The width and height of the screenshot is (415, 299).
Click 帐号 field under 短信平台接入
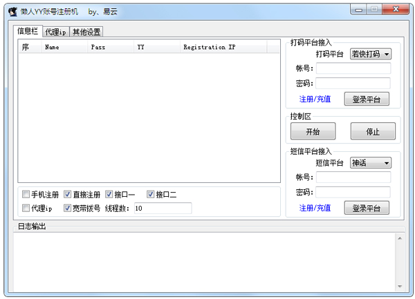pos(353,177)
